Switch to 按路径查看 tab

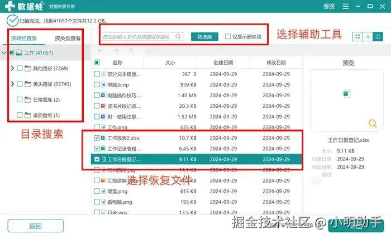pos(23,38)
